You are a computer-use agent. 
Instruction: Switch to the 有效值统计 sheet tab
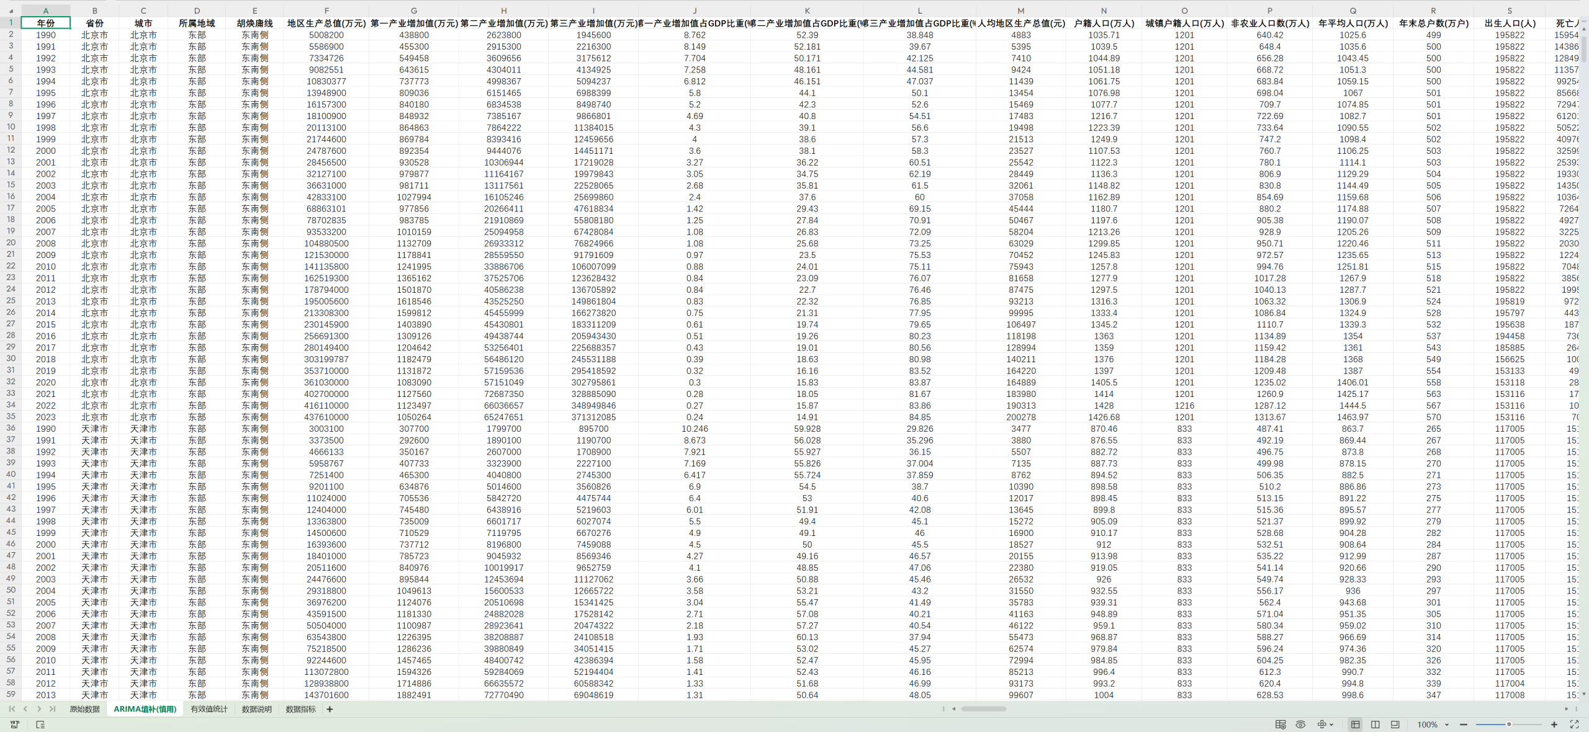209,709
